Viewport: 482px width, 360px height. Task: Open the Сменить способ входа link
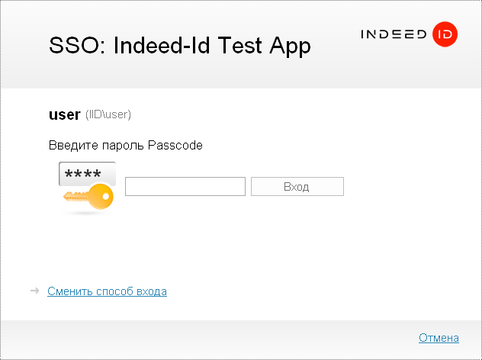[107, 291]
